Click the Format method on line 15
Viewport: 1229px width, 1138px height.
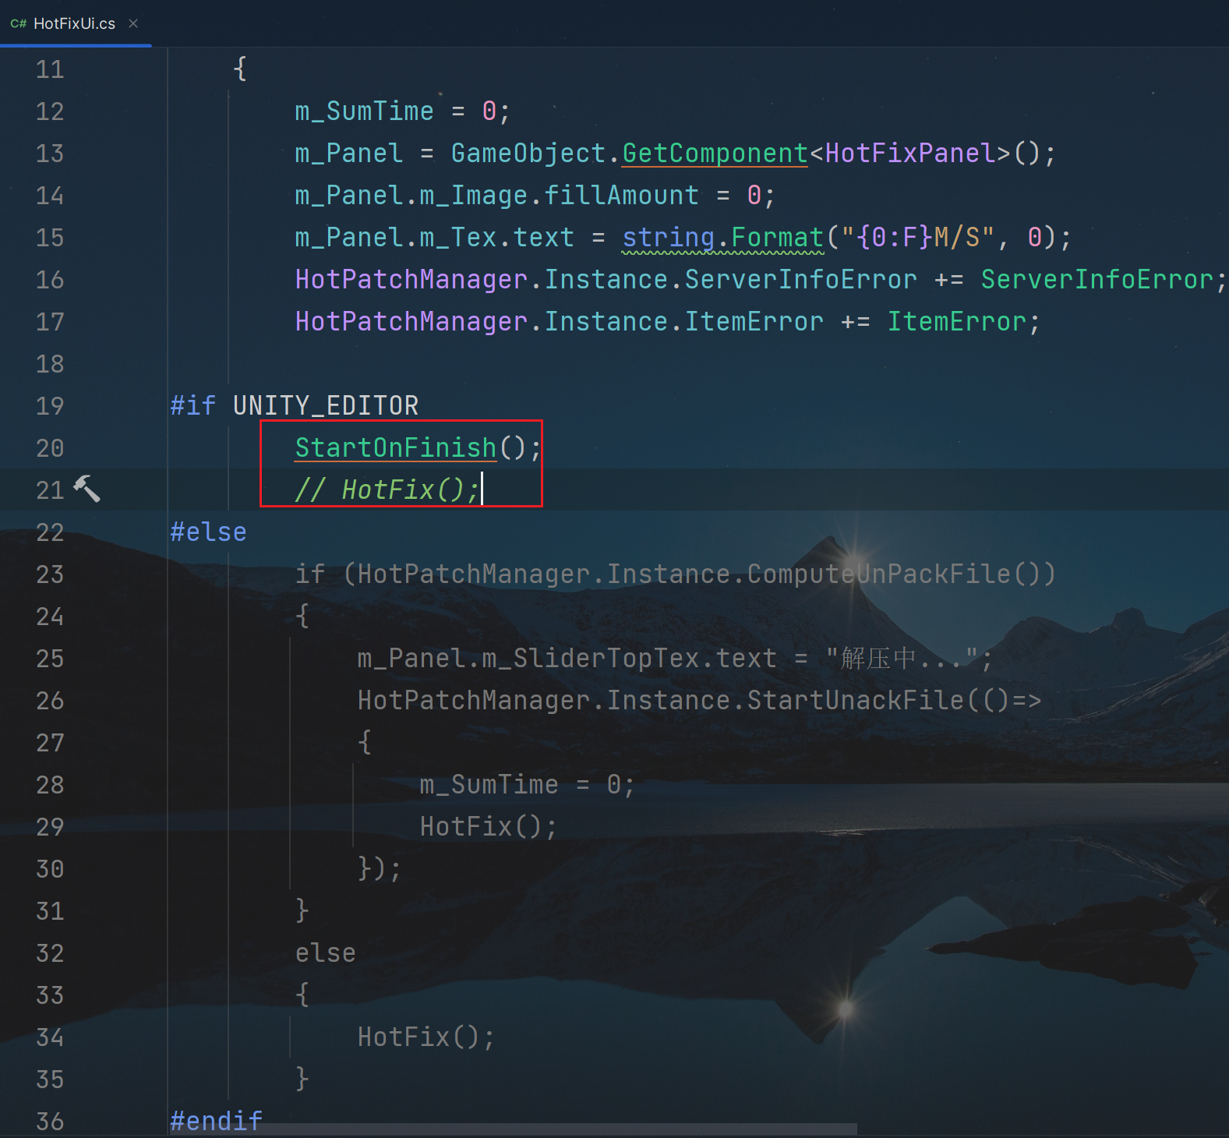777,238
